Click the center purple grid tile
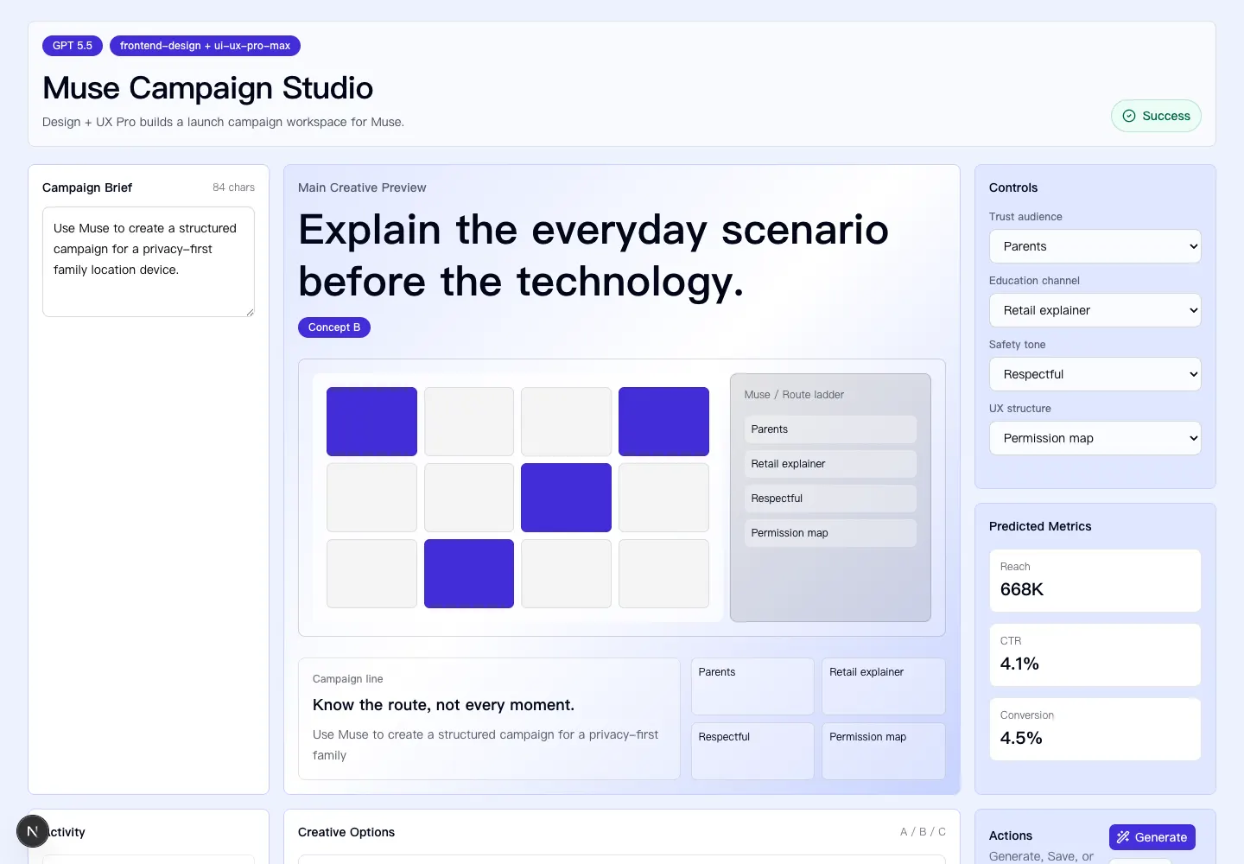Screen dimensions: 1244x864 [566, 498]
